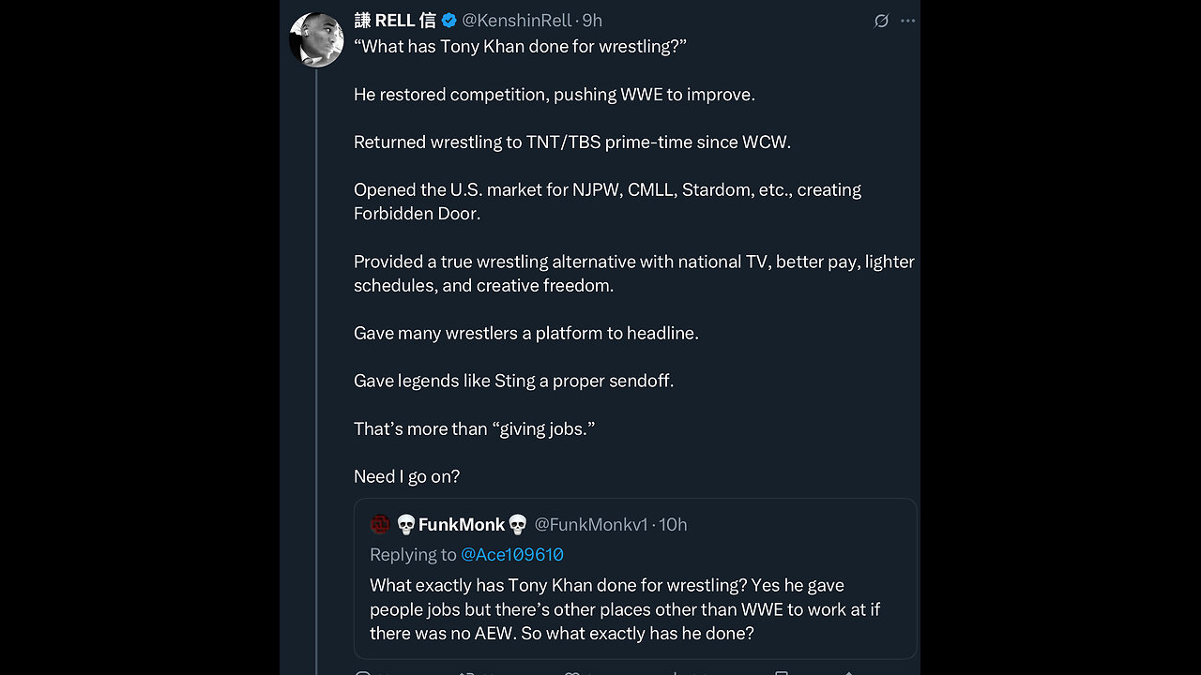1201x675 pixels.
Task: Click the FunkMonk display name
Action: tap(462, 524)
